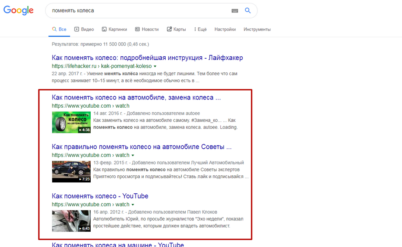The width and height of the screenshot is (402, 247).
Task: Click the Картинки tab image icon
Action: tap(104, 29)
